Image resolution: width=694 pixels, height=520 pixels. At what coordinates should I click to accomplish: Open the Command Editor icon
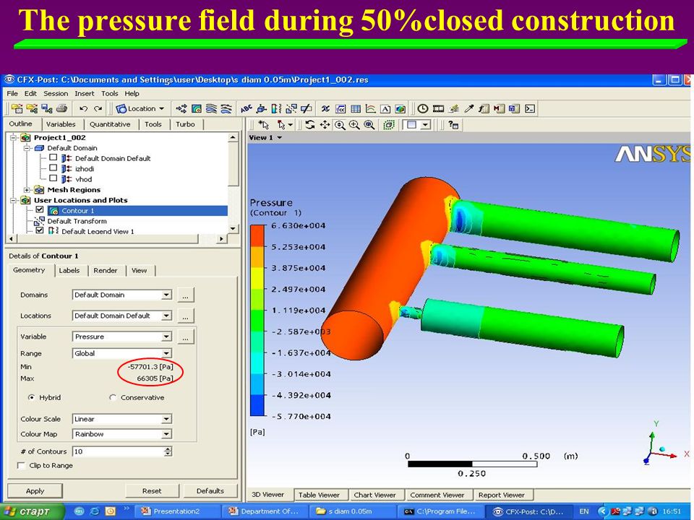click(530, 108)
